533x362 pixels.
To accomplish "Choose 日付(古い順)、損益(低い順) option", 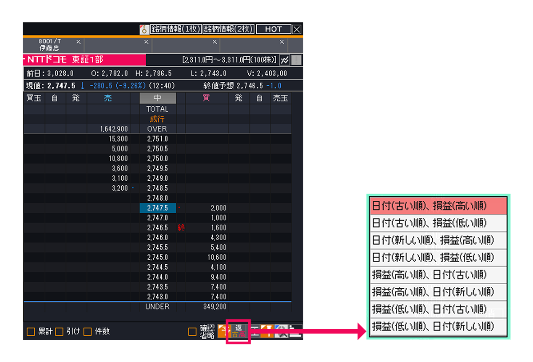I will (438, 223).
